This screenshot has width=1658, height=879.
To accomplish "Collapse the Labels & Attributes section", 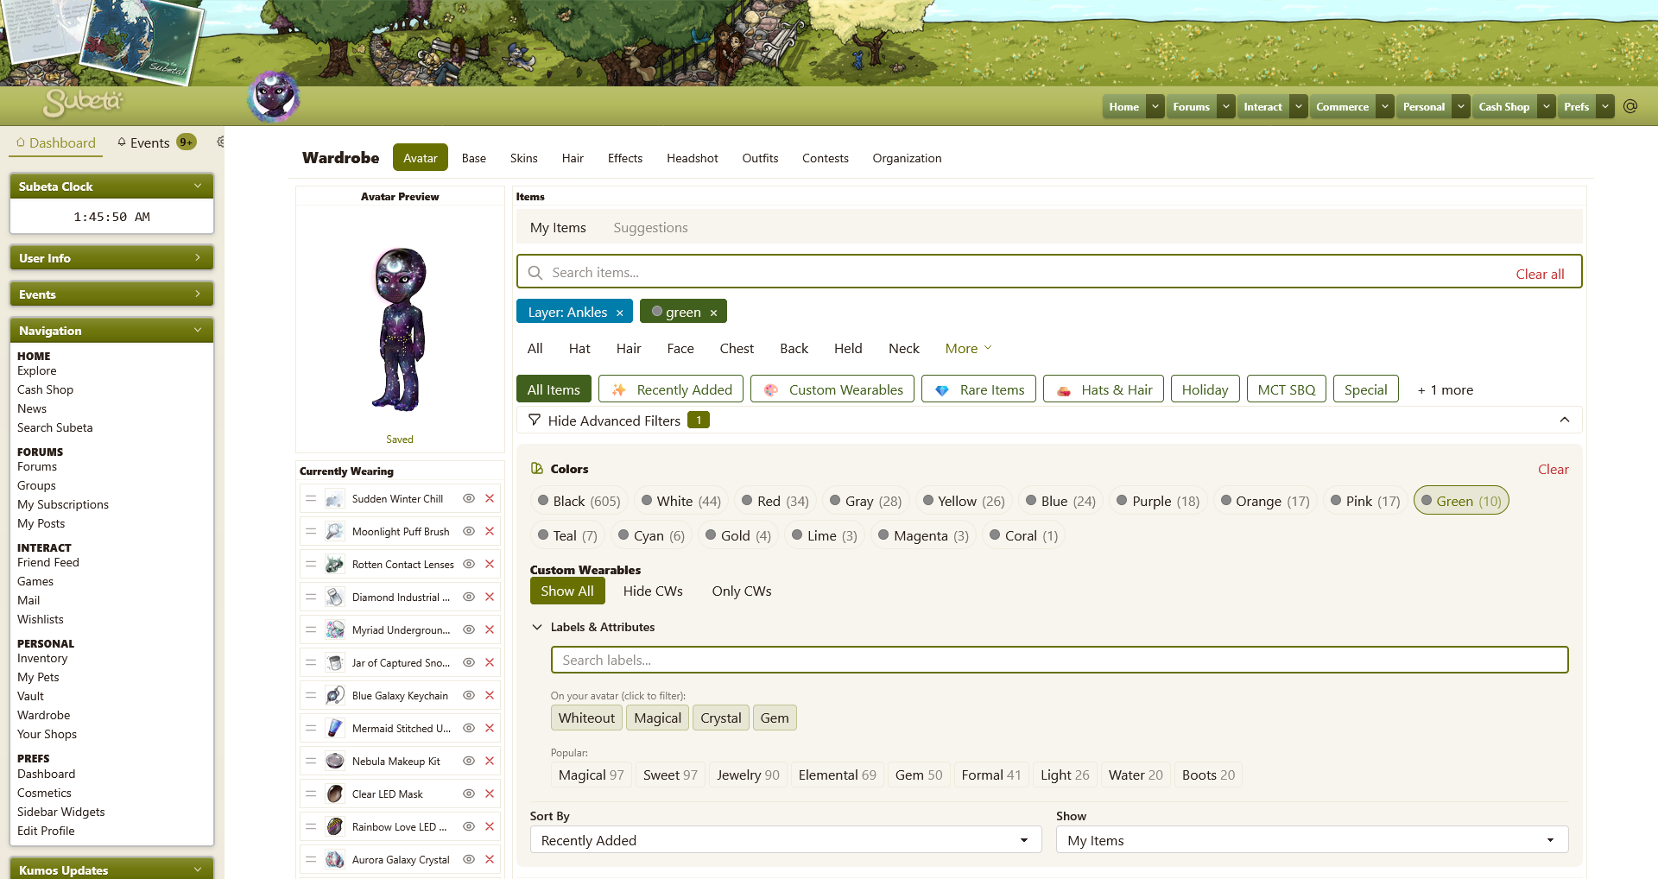I will click(x=537, y=627).
